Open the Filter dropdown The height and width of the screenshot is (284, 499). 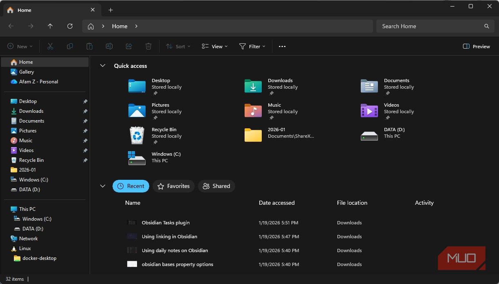(252, 47)
